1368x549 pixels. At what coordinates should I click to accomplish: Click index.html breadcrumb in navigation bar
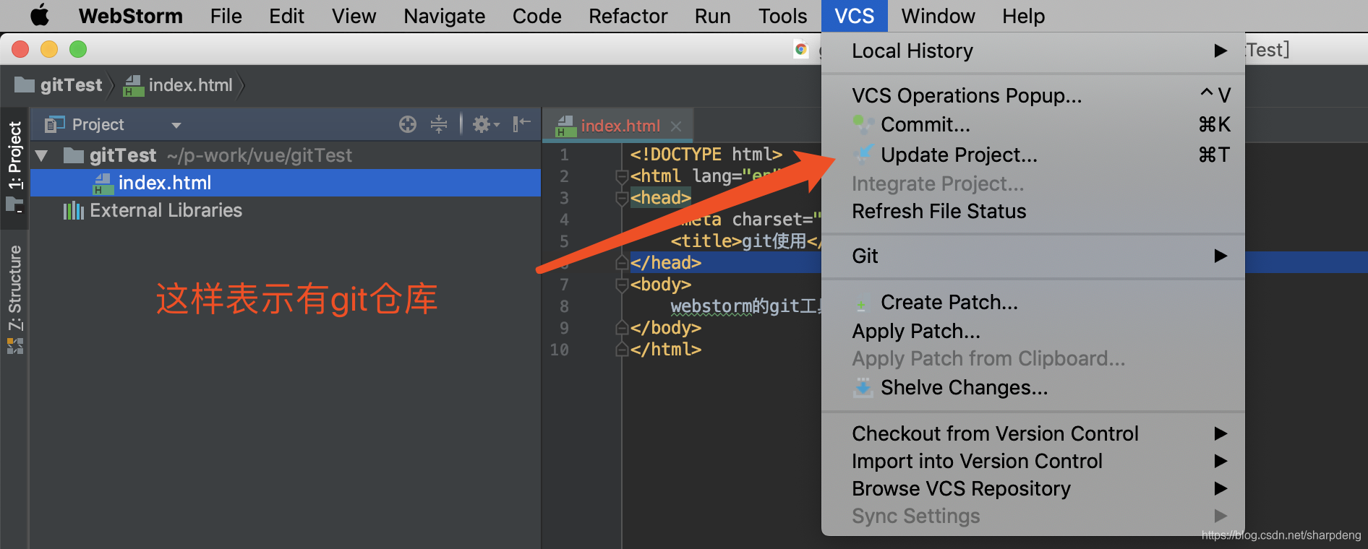[x=178, y=85]
